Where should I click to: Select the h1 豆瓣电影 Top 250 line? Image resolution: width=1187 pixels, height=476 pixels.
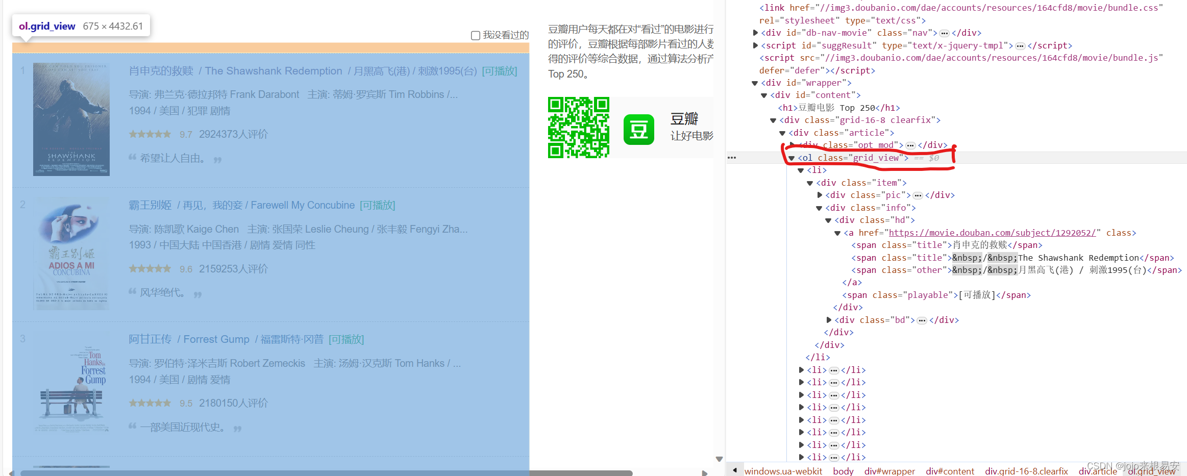coord(839,108)
